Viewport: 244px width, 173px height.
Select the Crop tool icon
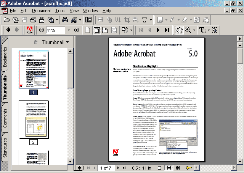pos(127,20)
